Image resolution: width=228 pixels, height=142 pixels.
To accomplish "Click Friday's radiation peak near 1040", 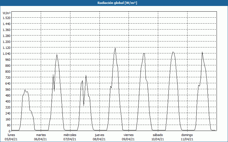I will tap(144, 53).
